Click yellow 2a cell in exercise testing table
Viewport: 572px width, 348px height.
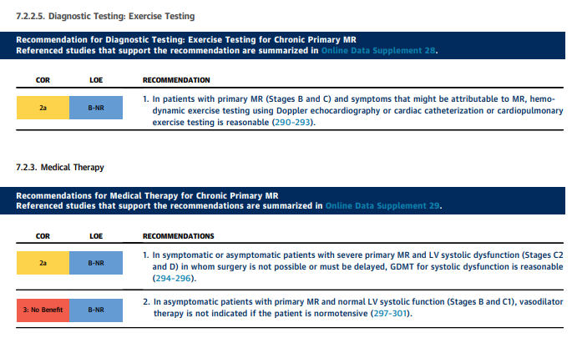click(x=43, y=108)
